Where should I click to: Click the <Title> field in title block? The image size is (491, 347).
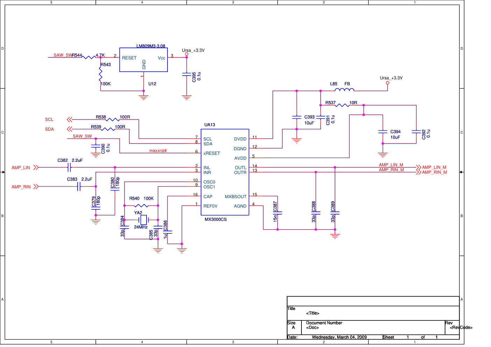313,313
